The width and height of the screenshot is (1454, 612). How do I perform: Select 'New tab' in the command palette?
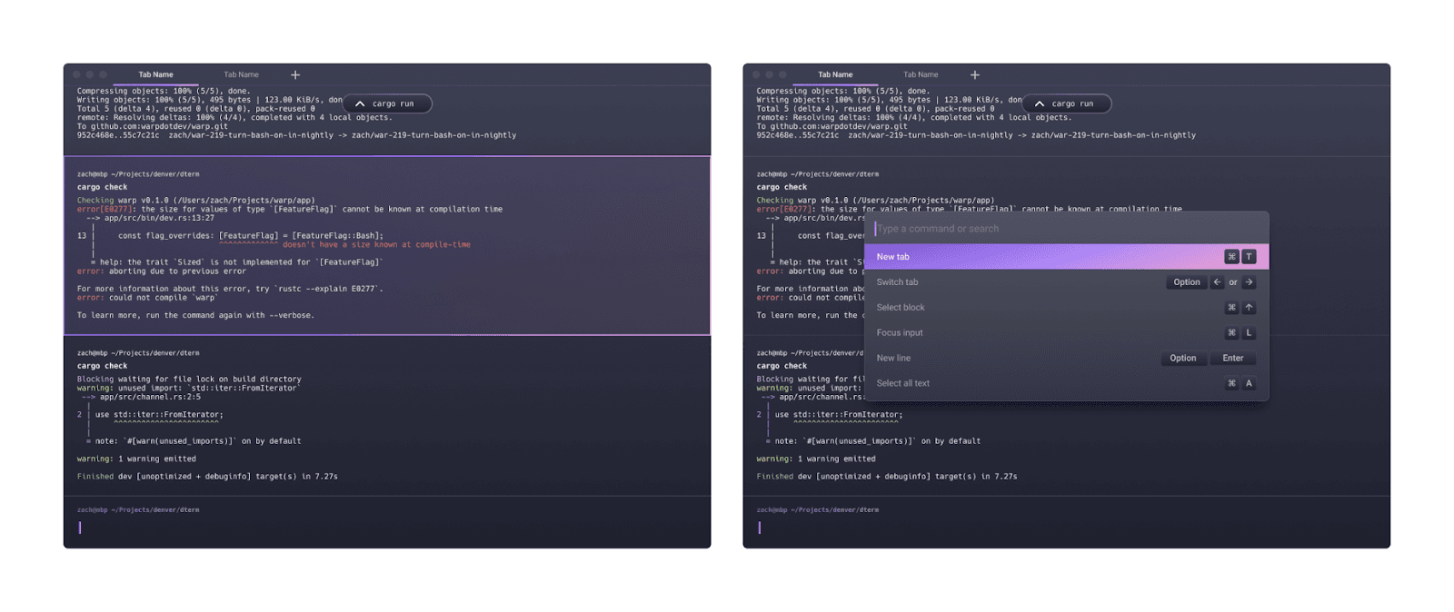click(893, 257)
